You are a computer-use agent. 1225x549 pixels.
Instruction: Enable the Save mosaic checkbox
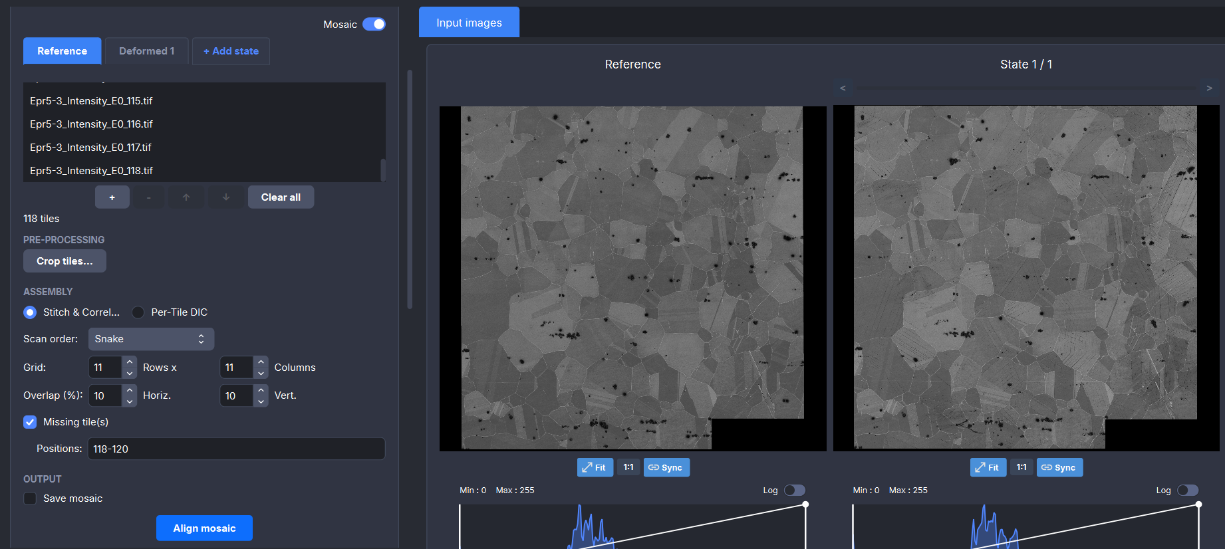(30, 498)
